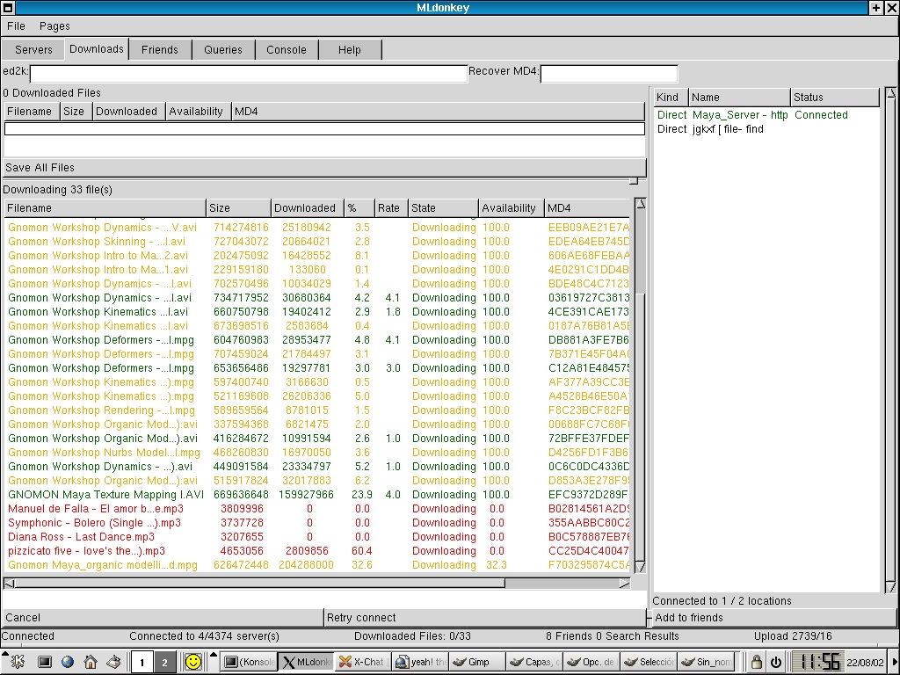Click downloads list scroll up arrow

click(x=640, y=204)
